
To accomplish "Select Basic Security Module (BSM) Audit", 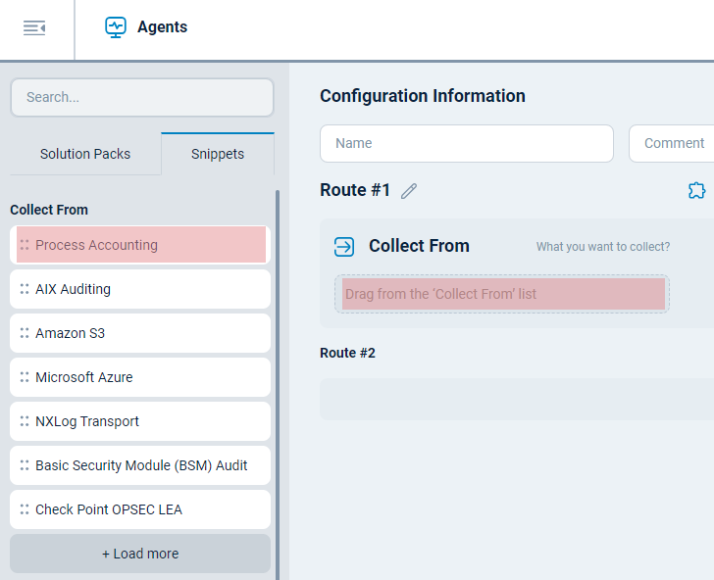I will click(x=140, y=465).
